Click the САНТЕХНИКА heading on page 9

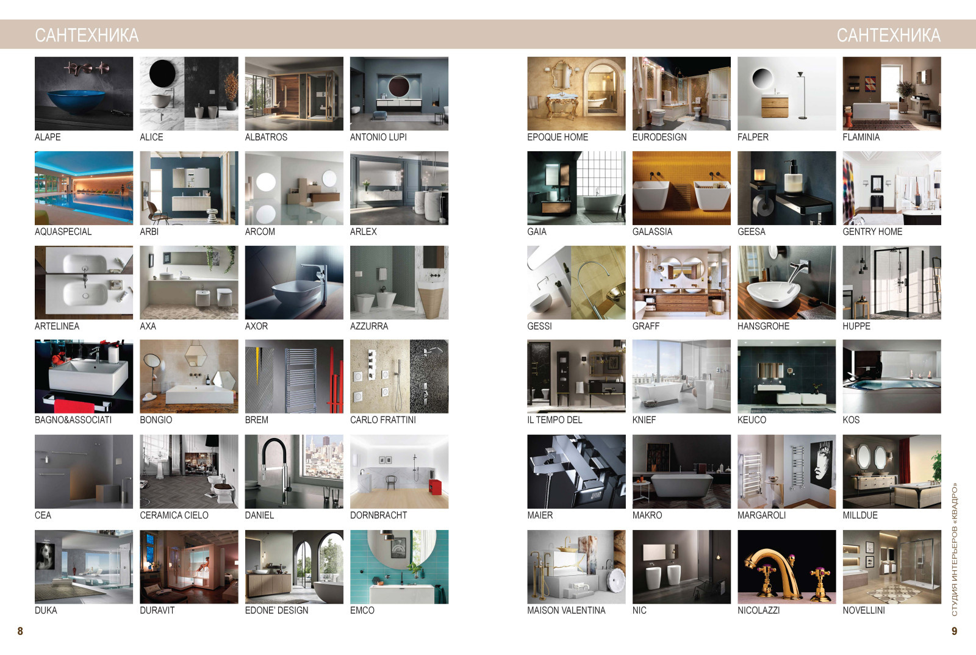[x=889, y=35]
